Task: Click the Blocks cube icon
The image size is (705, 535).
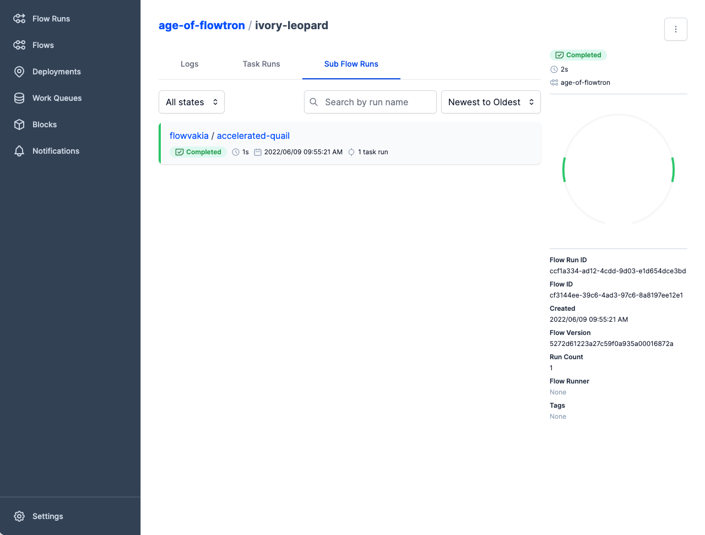Action: click(19, 125)
